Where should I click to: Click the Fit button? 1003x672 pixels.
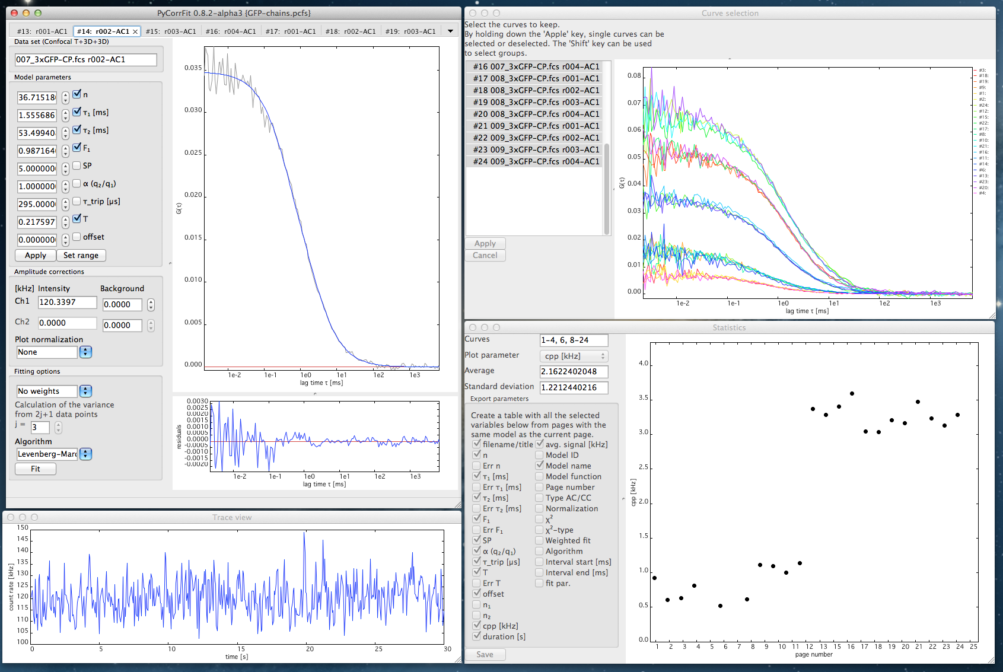pos(35,469)
